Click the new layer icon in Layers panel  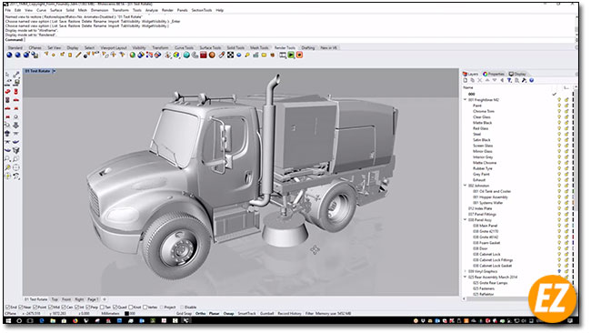466,80
